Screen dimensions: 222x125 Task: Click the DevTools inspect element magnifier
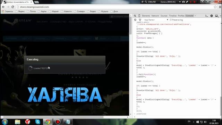(x=135, y=16)
